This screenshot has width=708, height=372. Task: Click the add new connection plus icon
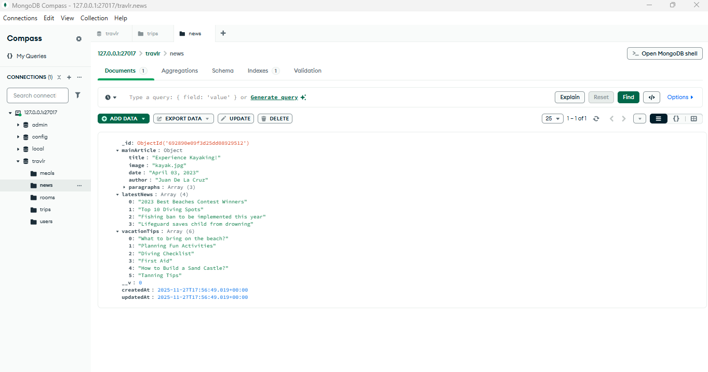[69, 77]
